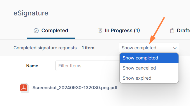Select Show expired option

click(149, 78)
